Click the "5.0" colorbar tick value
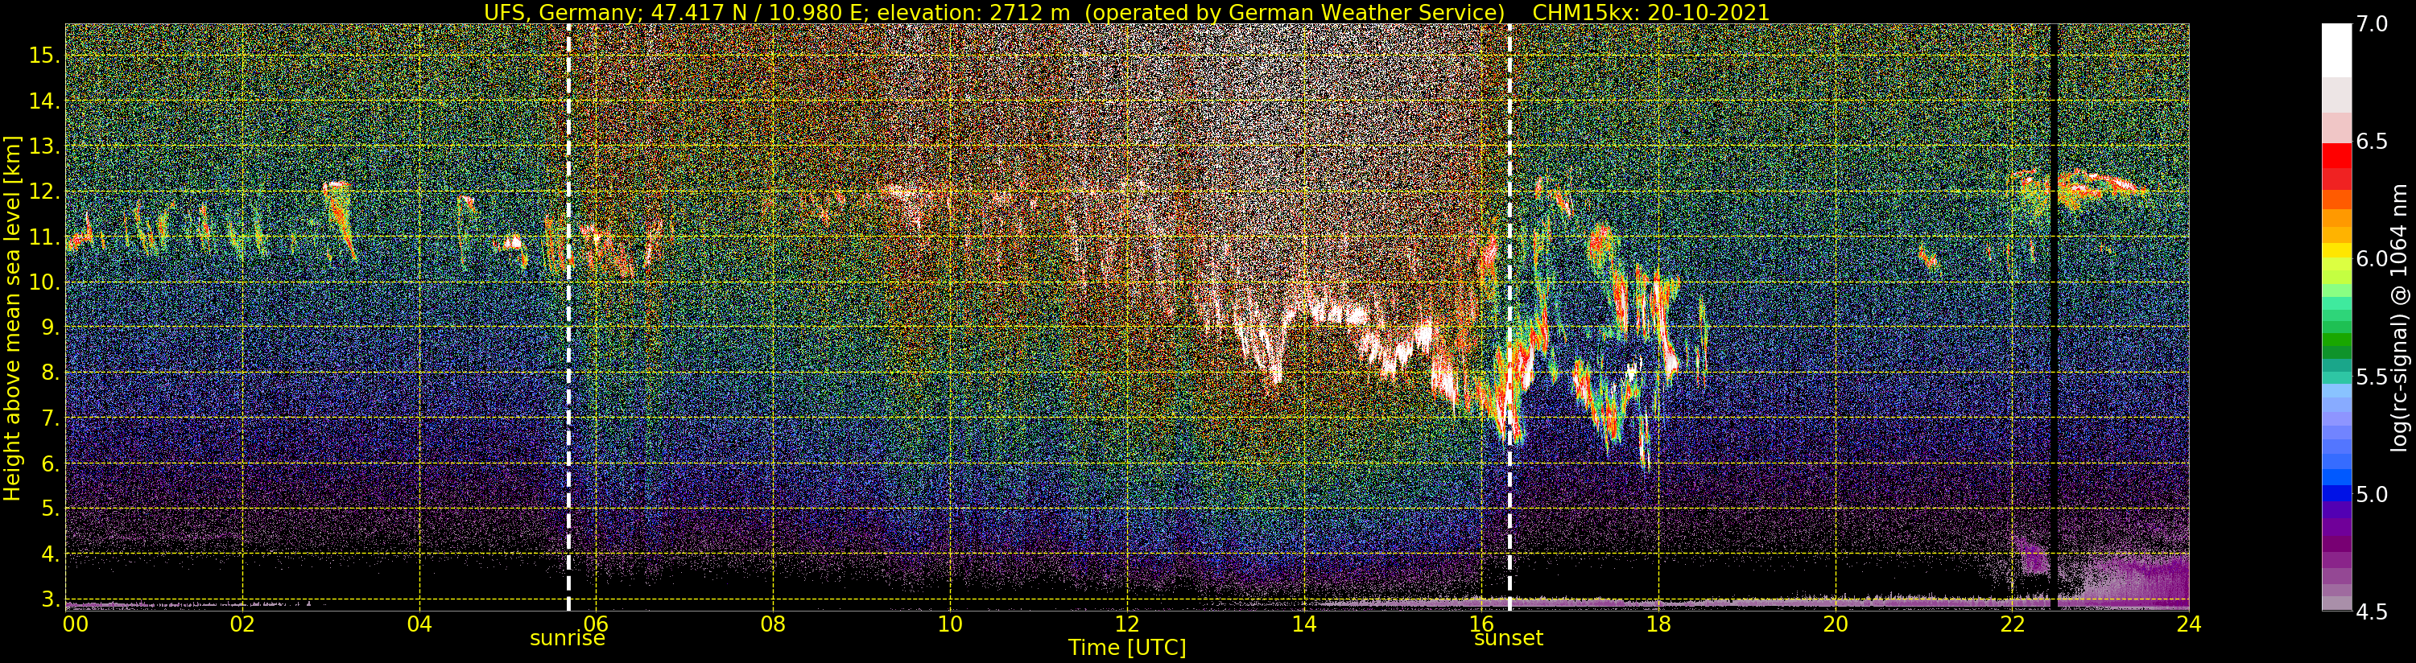Image resolution: width=2416 pixels, height=663 pixels. pos(2371,494)
